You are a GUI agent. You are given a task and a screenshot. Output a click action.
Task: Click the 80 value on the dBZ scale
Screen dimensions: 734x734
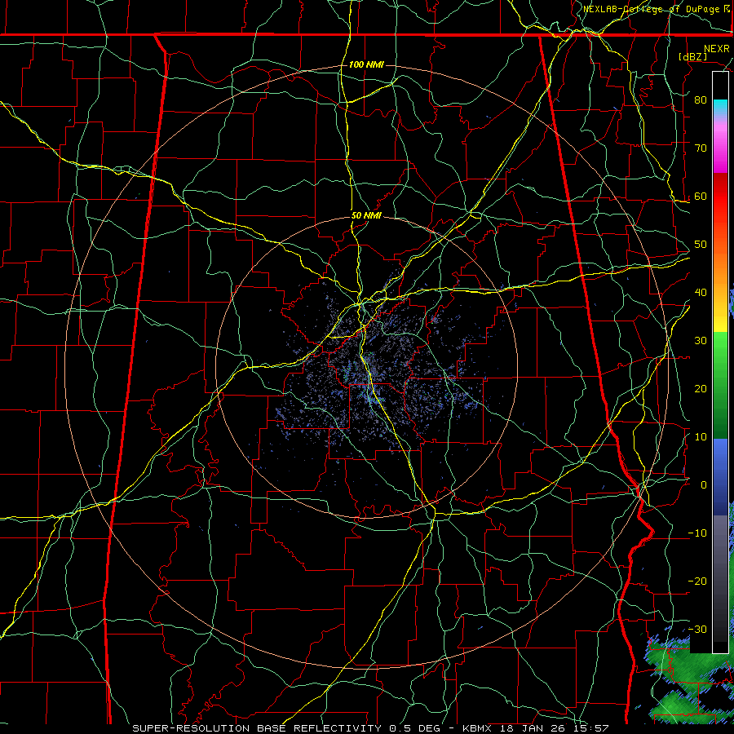click(x=701, y=100)
